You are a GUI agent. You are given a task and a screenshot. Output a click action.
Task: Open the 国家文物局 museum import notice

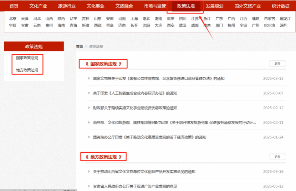tap(159, 78)
